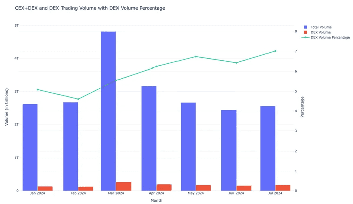
Task: Click the 'Mar 2024' x-axis label
Action: click(x=116, y=193)
